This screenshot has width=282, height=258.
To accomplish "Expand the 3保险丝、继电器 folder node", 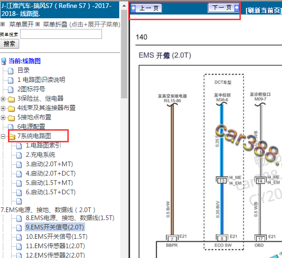I will (x=3, y=99).
